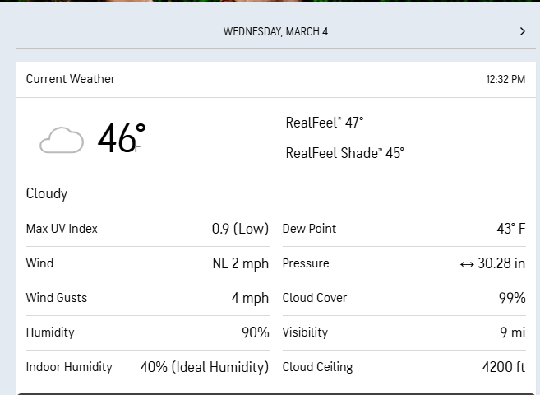Click the Indoor Humidity row
540x395 pixels.
tap(147, 367)
